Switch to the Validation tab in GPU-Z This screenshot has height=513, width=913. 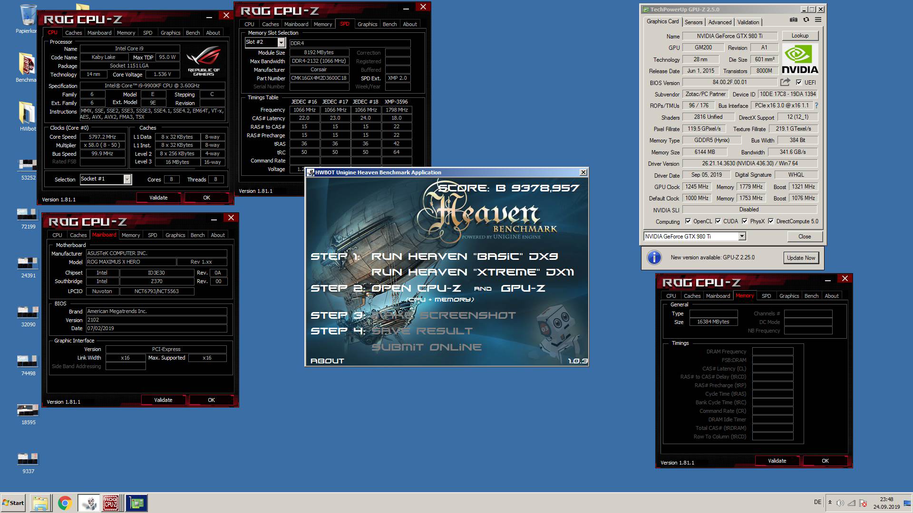tap(748, 22)
